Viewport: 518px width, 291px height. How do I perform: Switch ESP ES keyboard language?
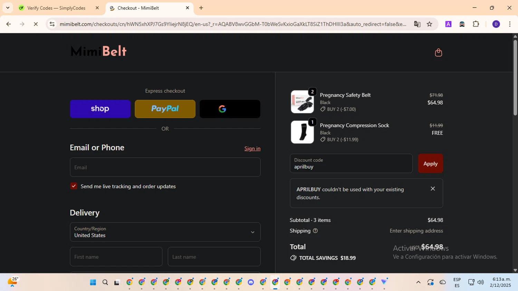pyautogui.click(x=457, y=282)
